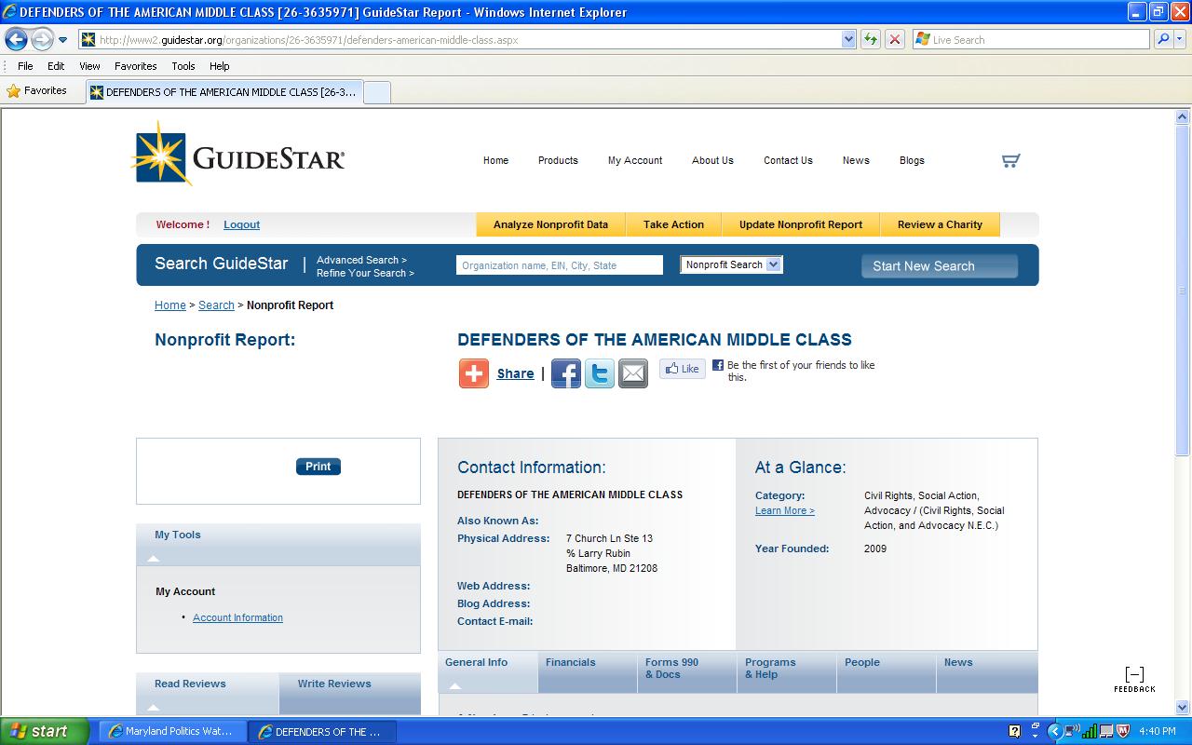Image resolution: width=1192 pixels, height=745 pixels.
Task: Click the Live Search magnifier button
Action: click(x=1163, y=39)
